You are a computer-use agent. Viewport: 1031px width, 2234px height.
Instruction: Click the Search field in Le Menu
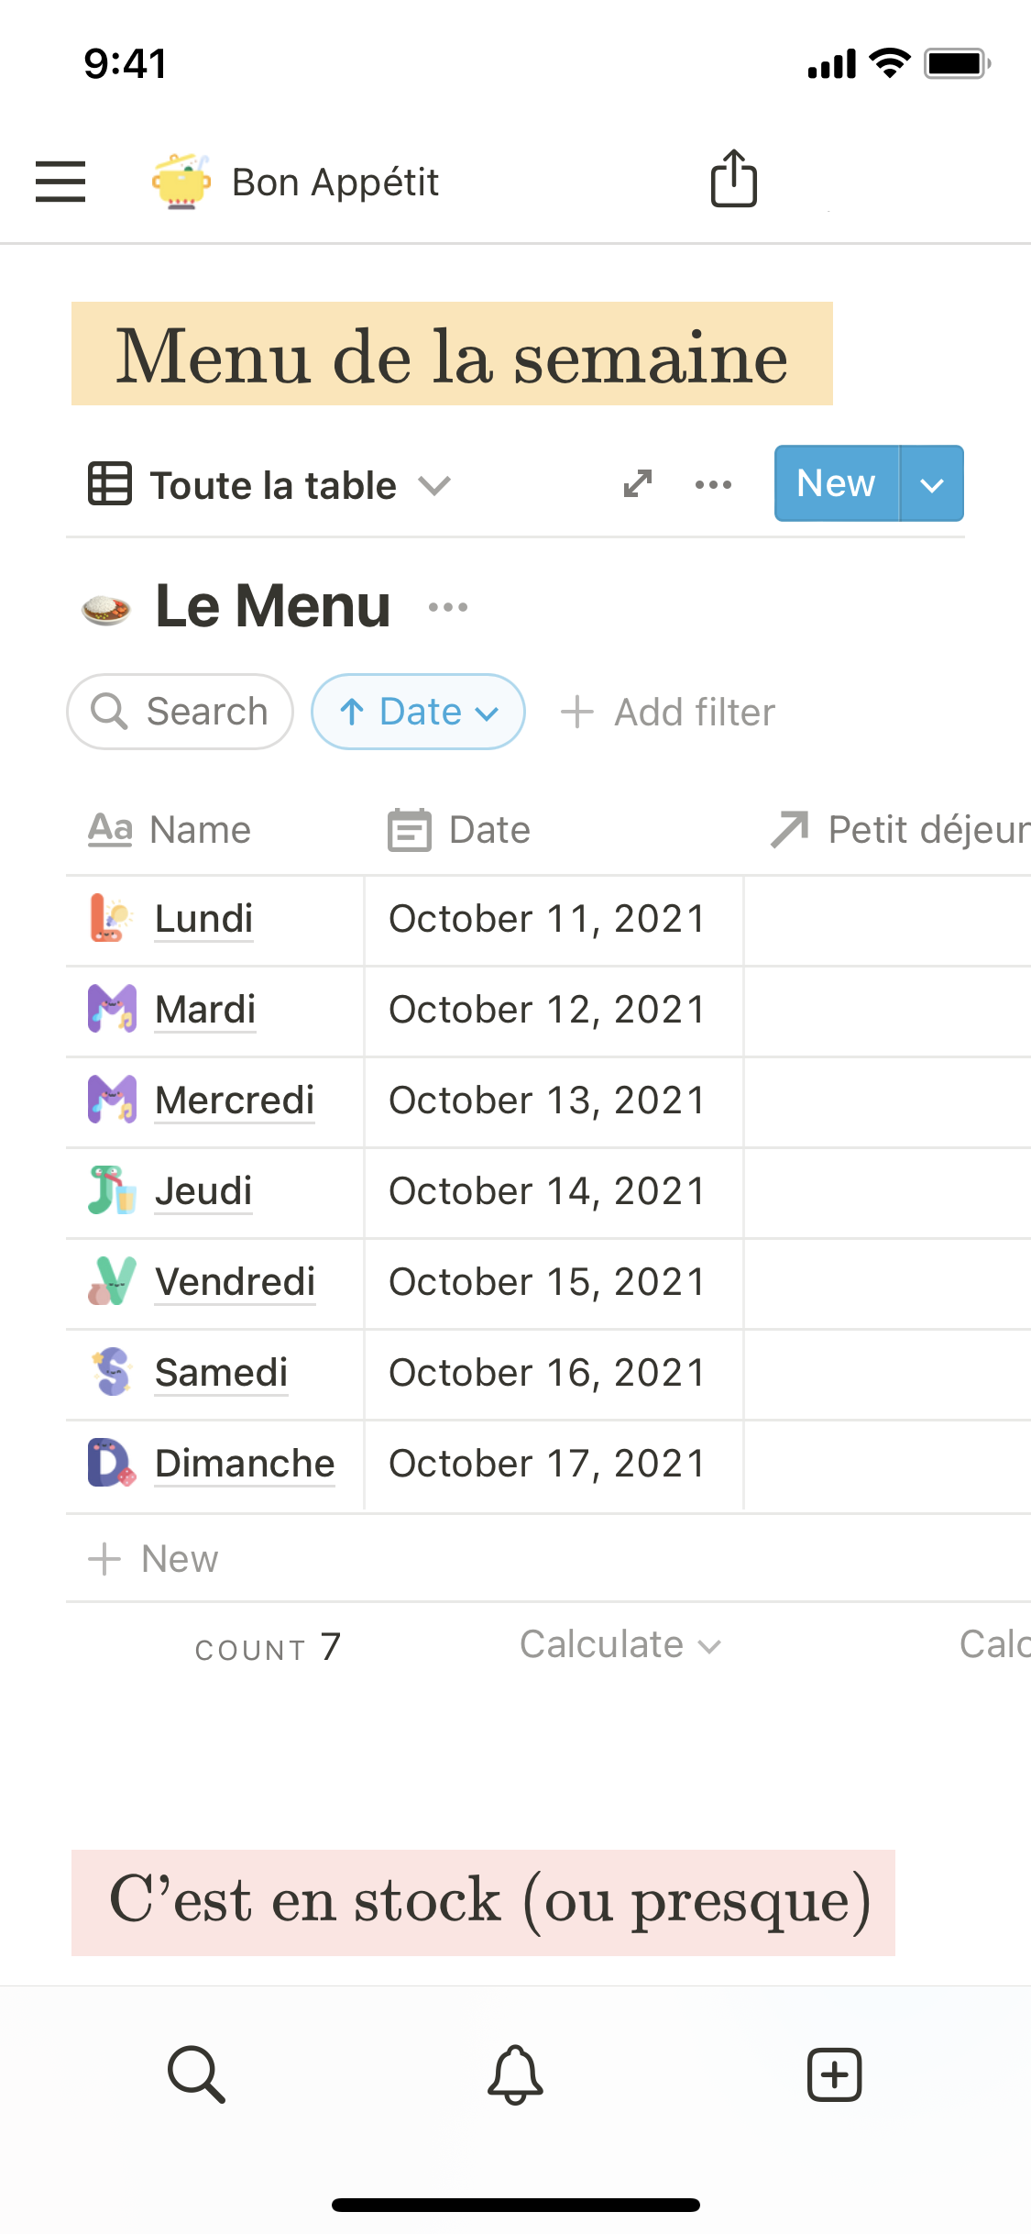coord(181,712)
